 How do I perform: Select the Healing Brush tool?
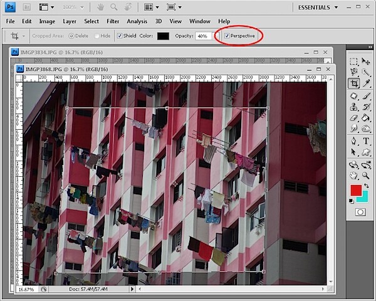(x=353, y=96)
